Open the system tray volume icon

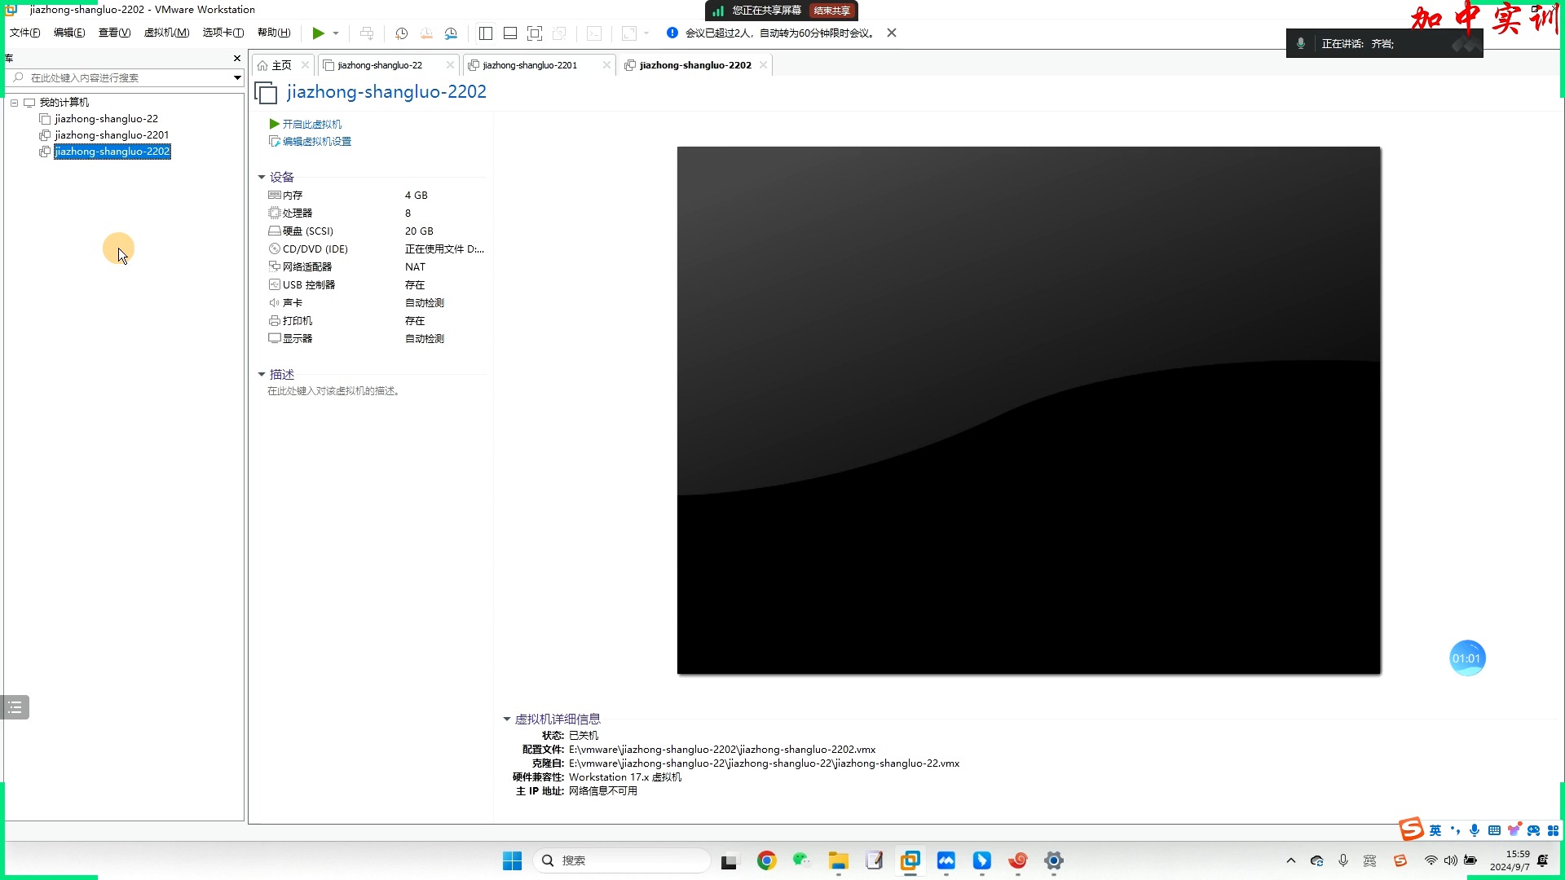coord(1451,860)
